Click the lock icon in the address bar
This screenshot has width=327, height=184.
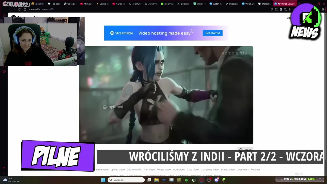tap(25, 9)
